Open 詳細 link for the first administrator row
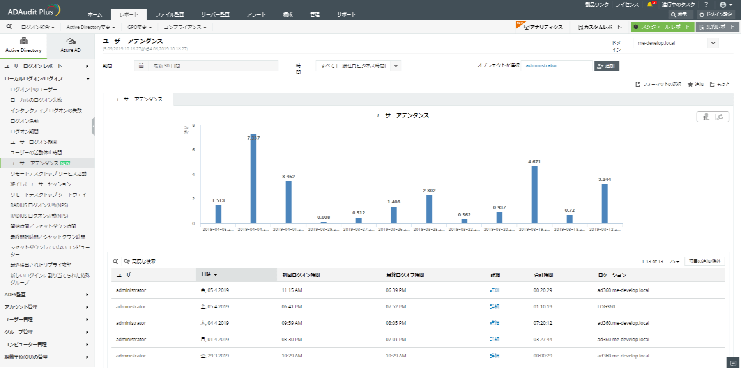The width and height of the screenshot is (741, 368). [x=494, y=290]
